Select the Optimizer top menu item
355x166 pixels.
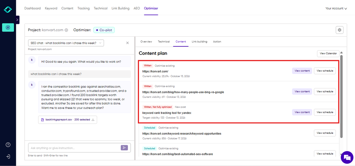click(151, 8)
